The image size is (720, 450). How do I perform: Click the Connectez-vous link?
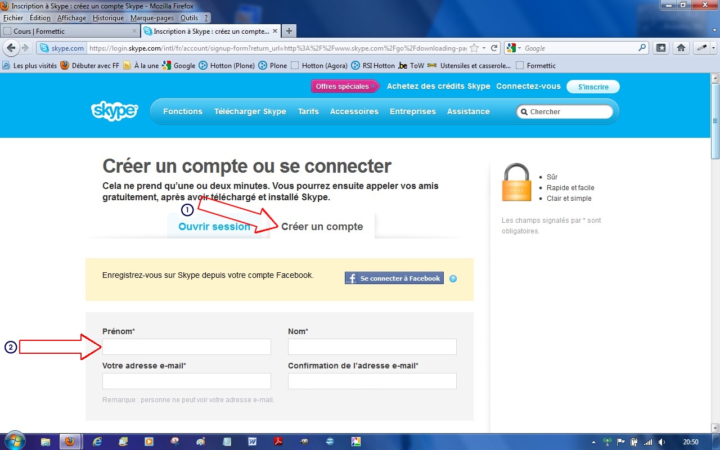click(528, 86)
